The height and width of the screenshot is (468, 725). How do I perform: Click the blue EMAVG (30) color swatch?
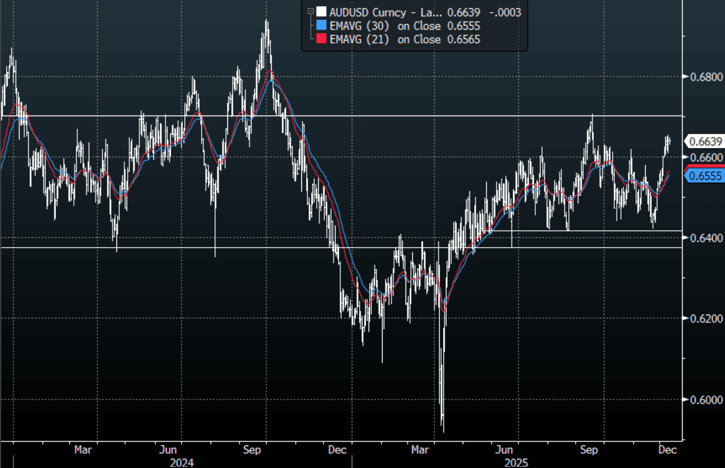coord(321,26)
